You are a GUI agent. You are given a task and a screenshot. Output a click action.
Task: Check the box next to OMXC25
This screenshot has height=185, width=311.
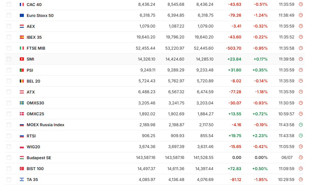click(x=9, y=114)
